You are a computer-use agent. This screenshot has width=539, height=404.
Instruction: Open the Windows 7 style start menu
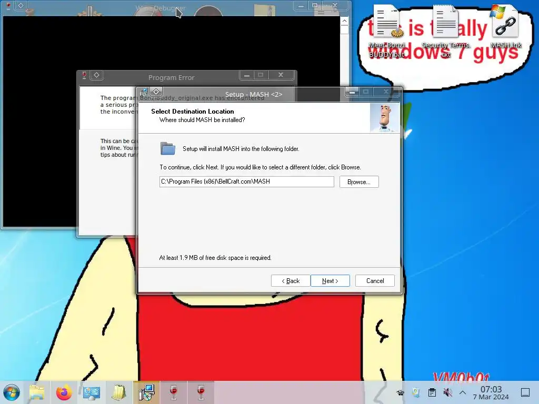[12, 392]
